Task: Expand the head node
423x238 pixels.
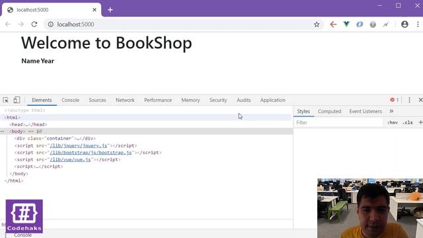Action: pyautogui.click(x=28, y=124)
